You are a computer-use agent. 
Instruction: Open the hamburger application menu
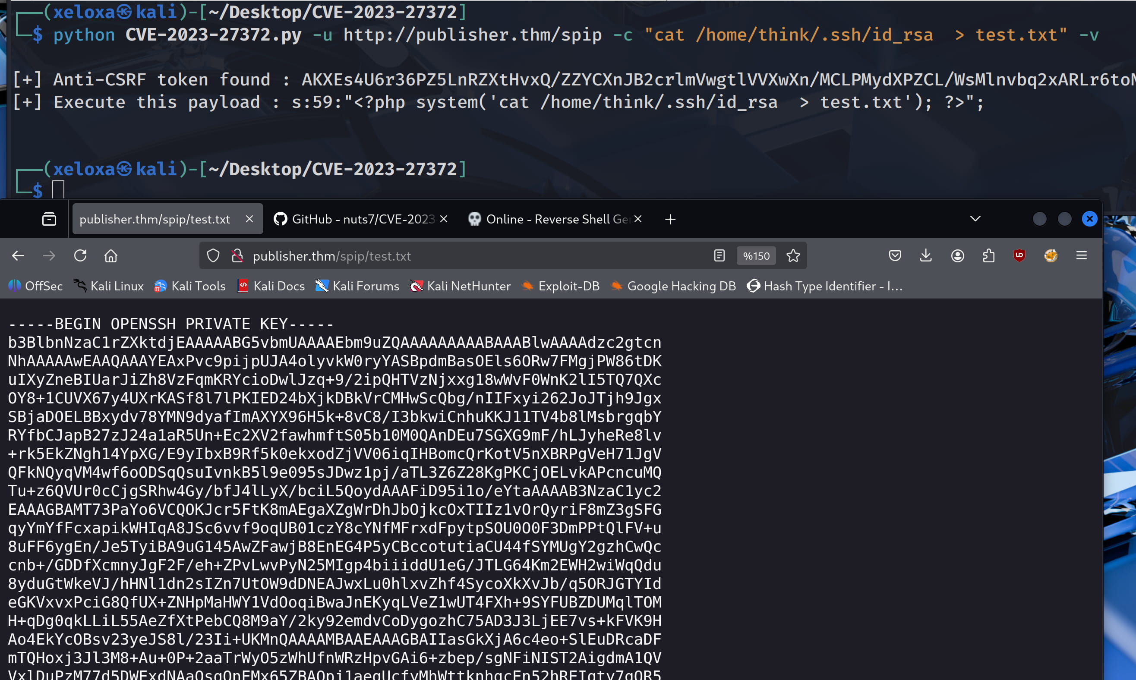click(x=1082, y=256)
